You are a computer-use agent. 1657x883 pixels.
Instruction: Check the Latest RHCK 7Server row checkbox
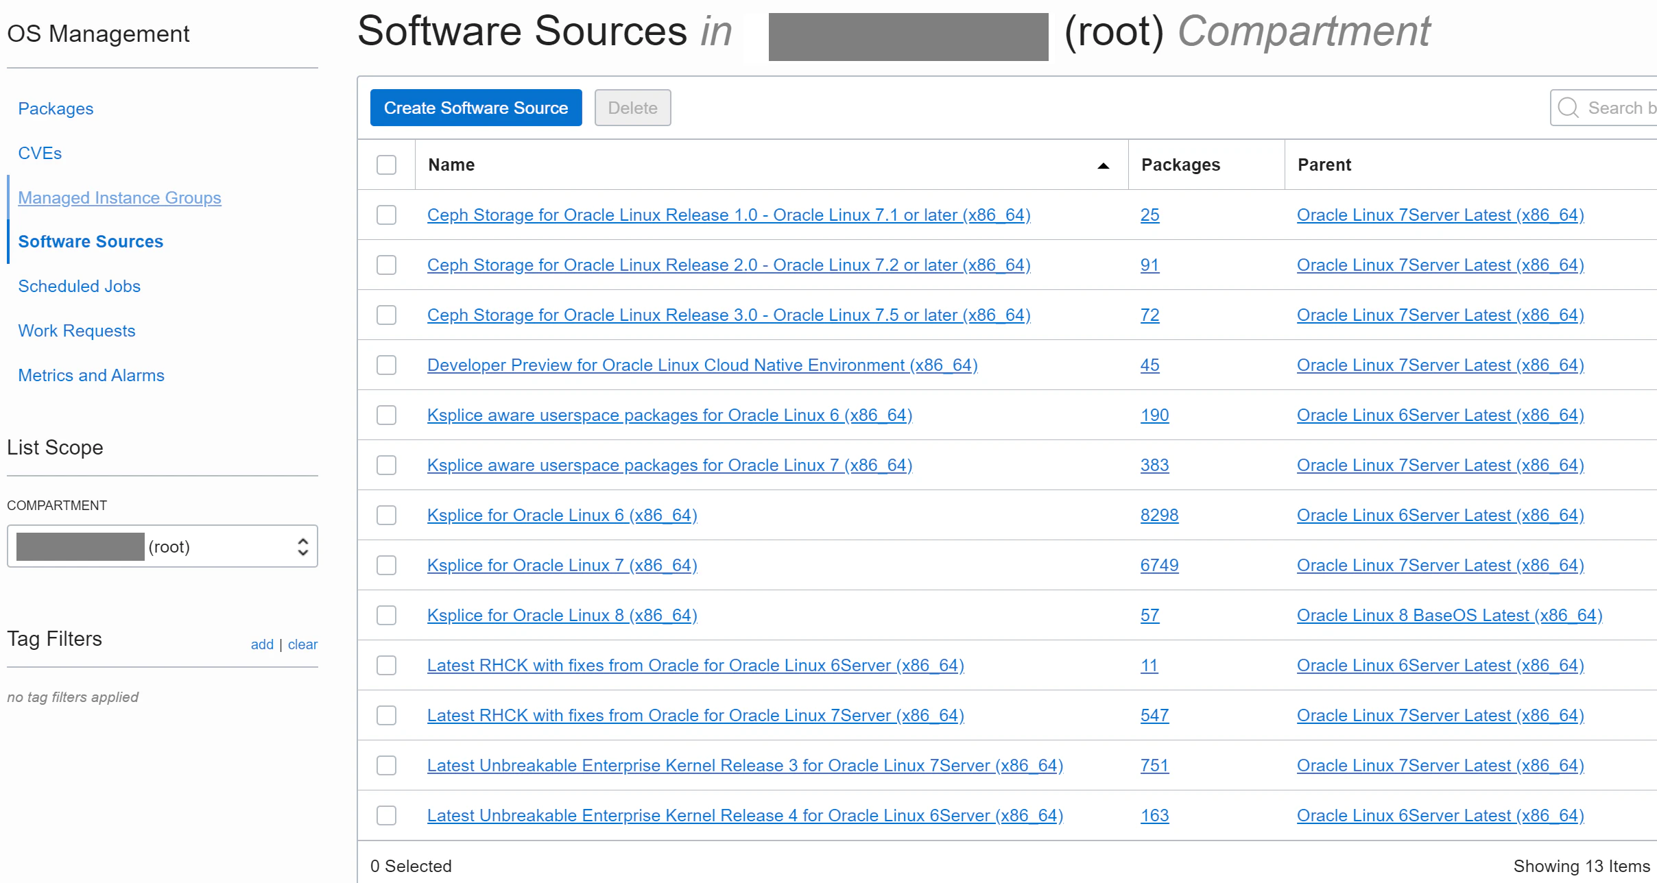point(386,715)
